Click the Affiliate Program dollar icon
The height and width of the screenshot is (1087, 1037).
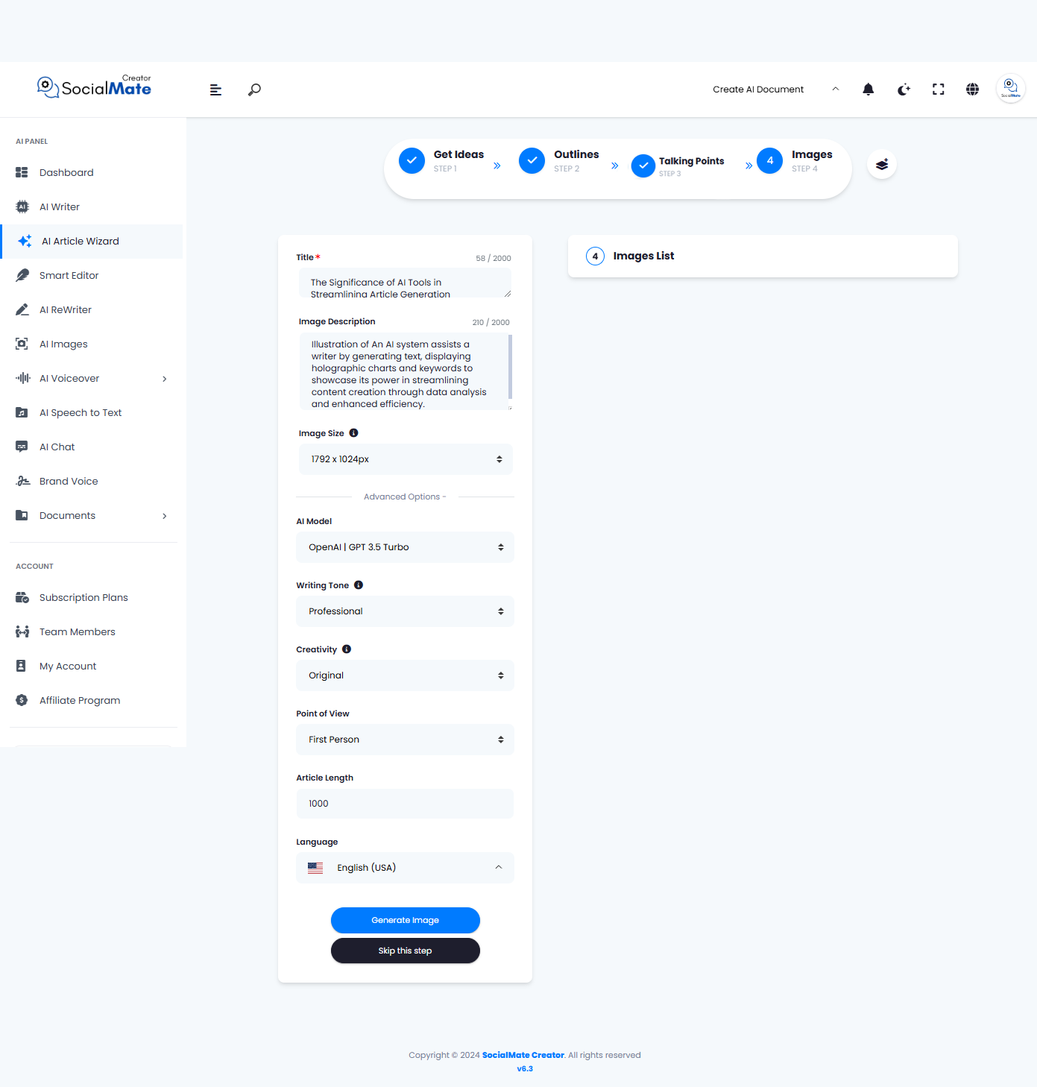click(x=22, y=700)
